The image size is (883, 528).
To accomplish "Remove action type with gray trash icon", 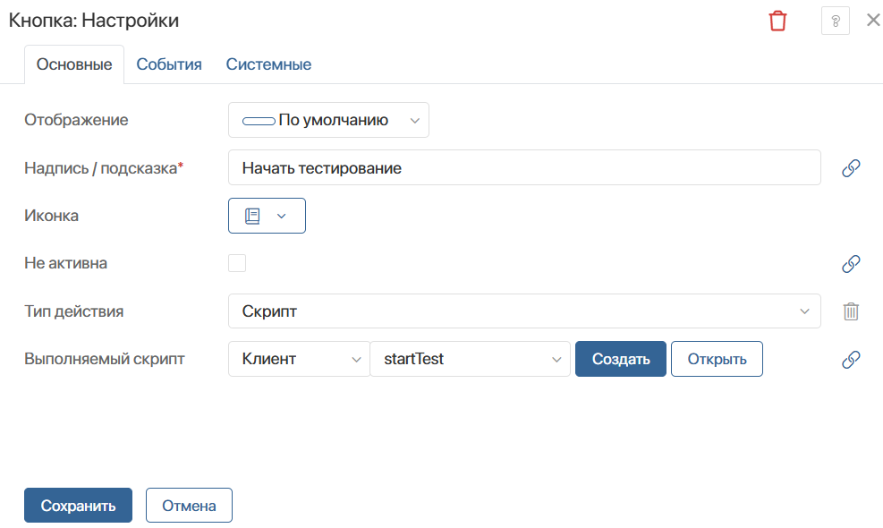I will point(851,311).
